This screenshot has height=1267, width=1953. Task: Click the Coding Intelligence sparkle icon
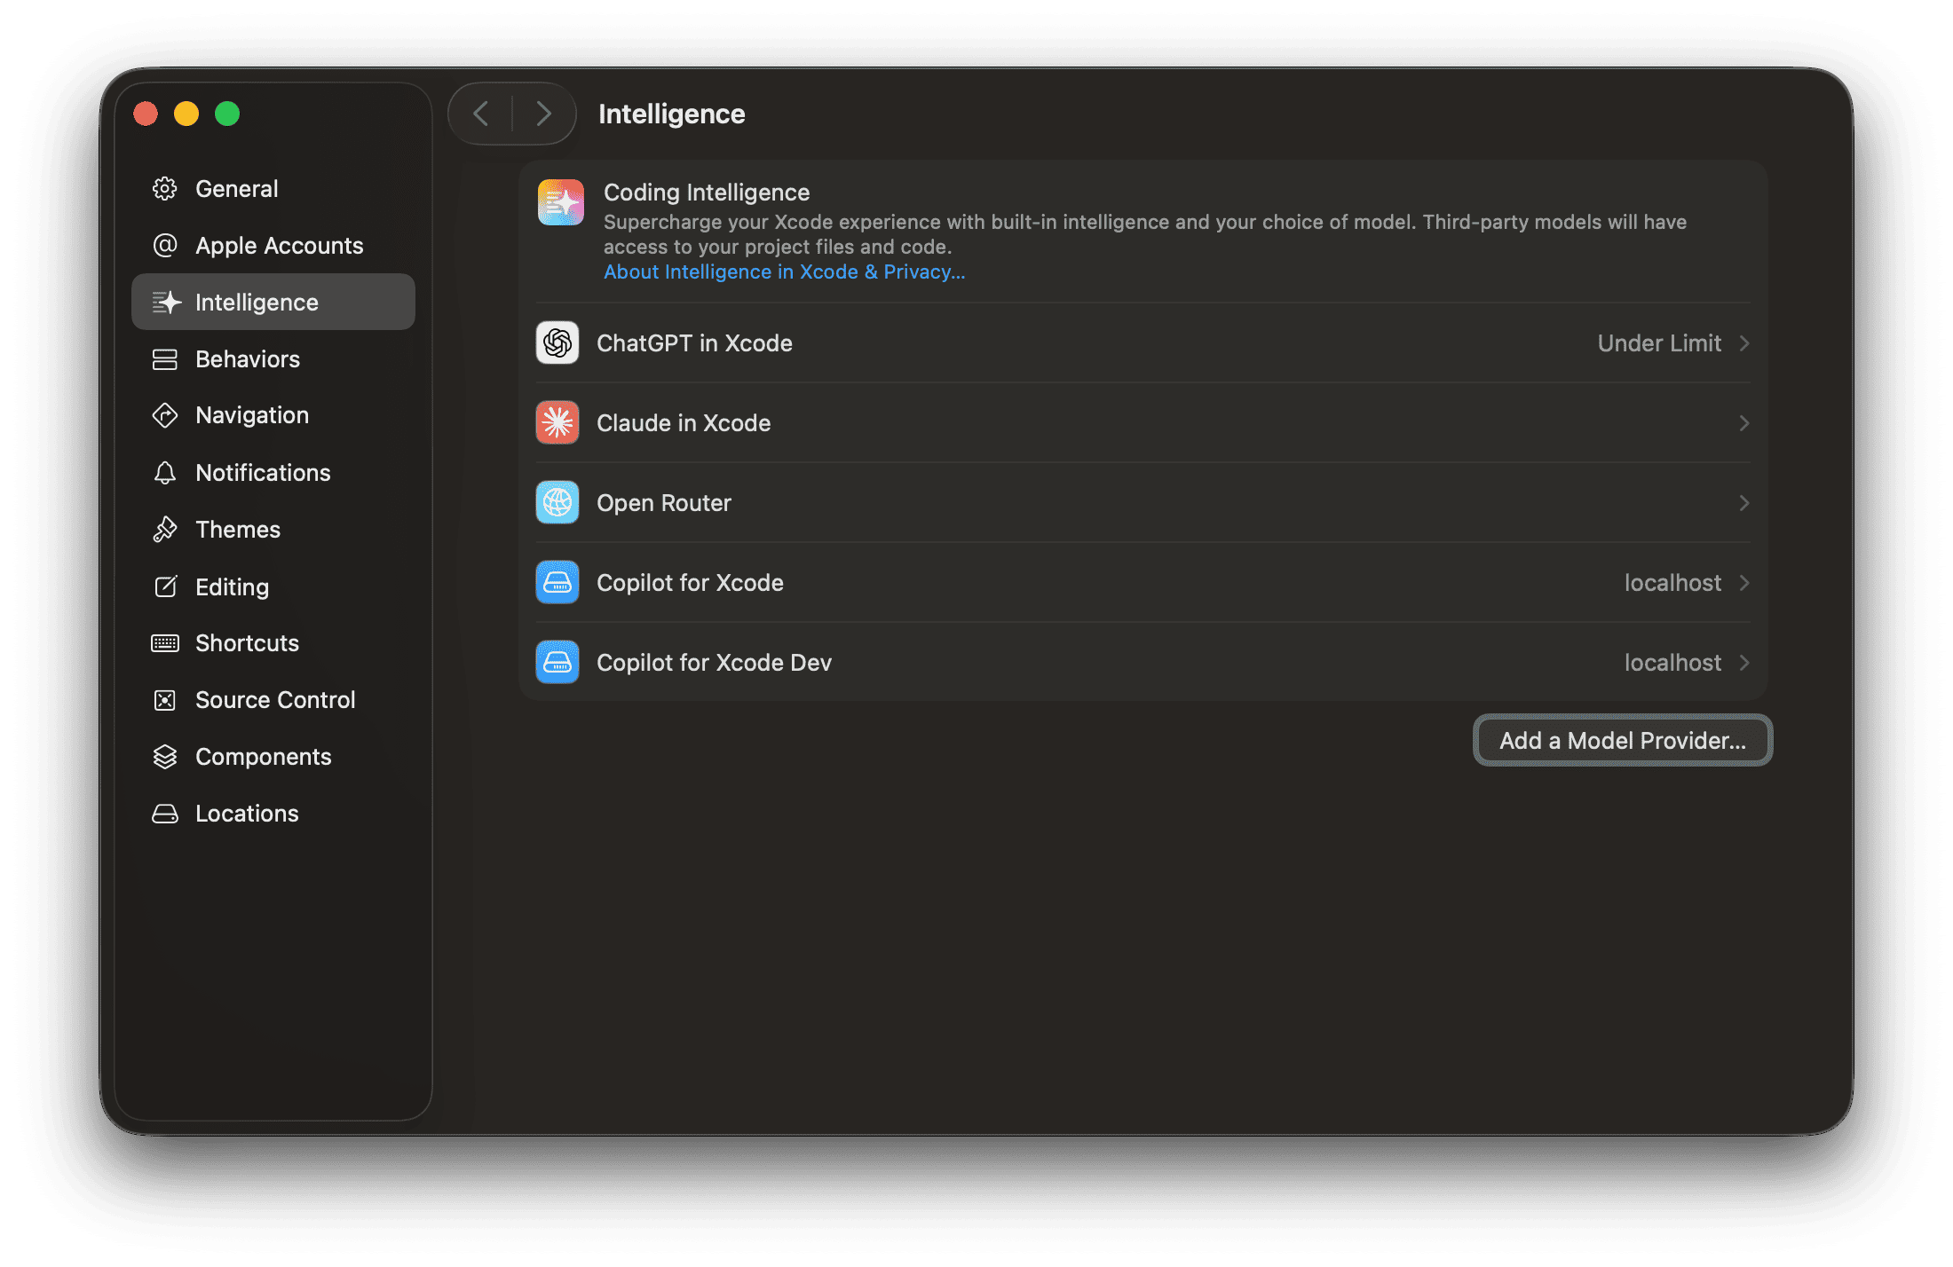tap(561, 202)
